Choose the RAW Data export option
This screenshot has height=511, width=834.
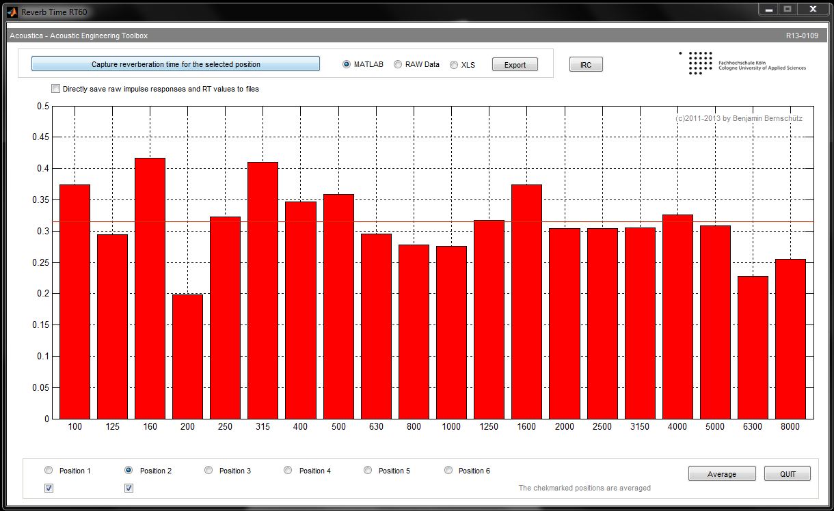[398, 64]
